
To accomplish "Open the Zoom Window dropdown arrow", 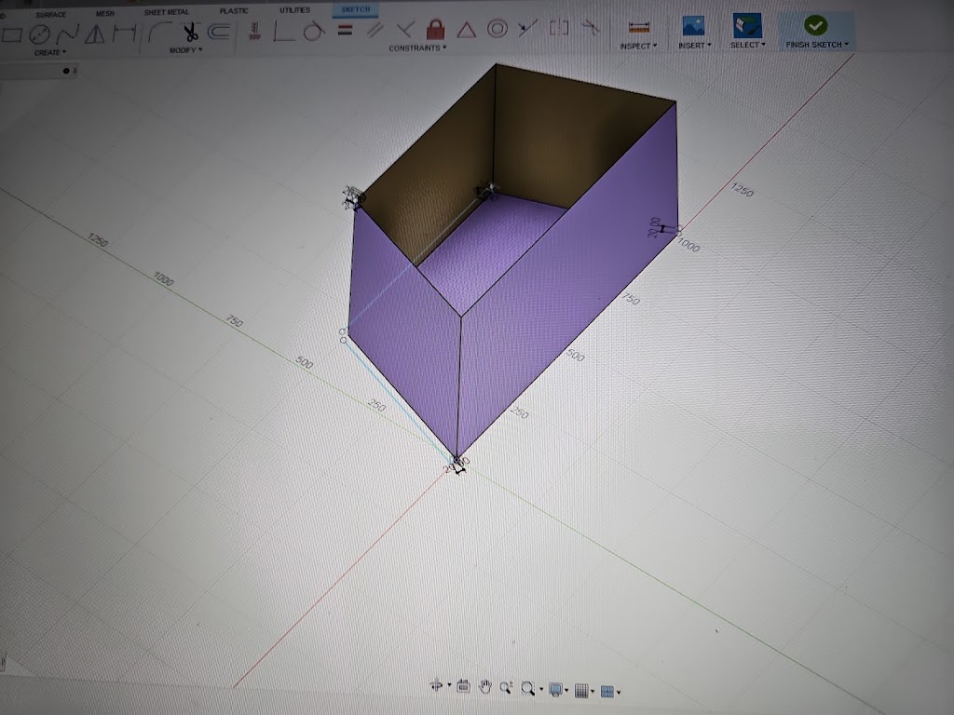I will (x=541, y=690).
